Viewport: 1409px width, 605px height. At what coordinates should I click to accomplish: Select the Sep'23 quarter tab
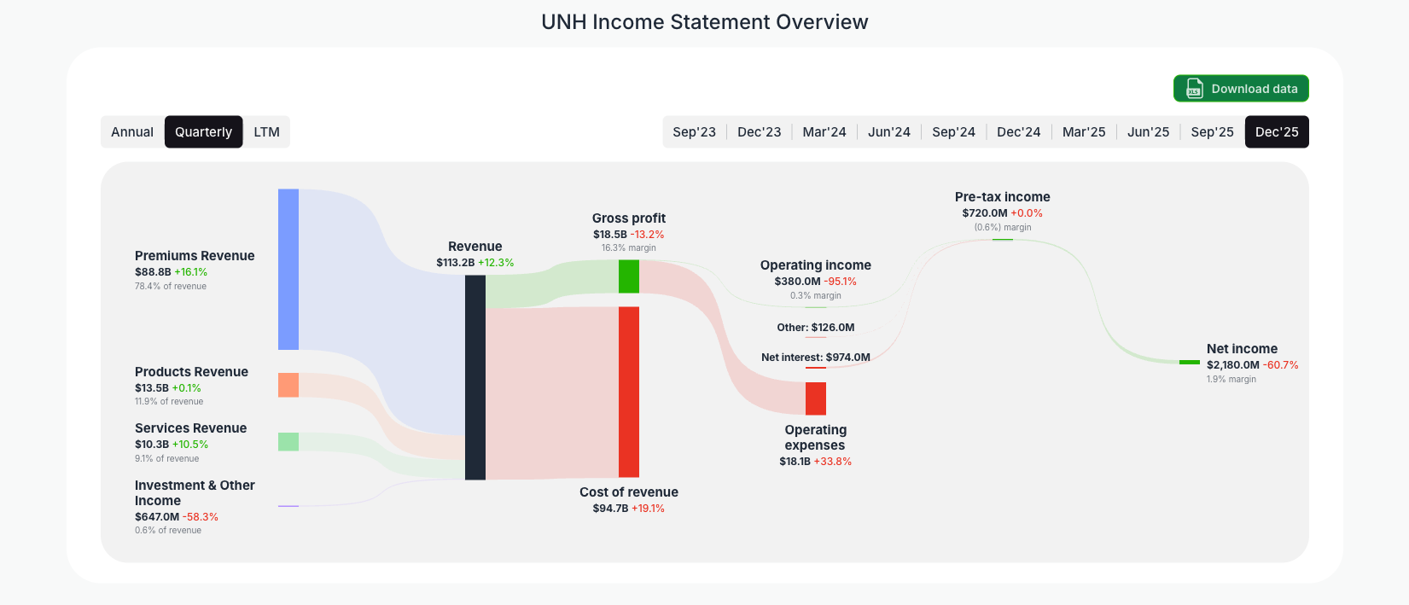[695, 131]
